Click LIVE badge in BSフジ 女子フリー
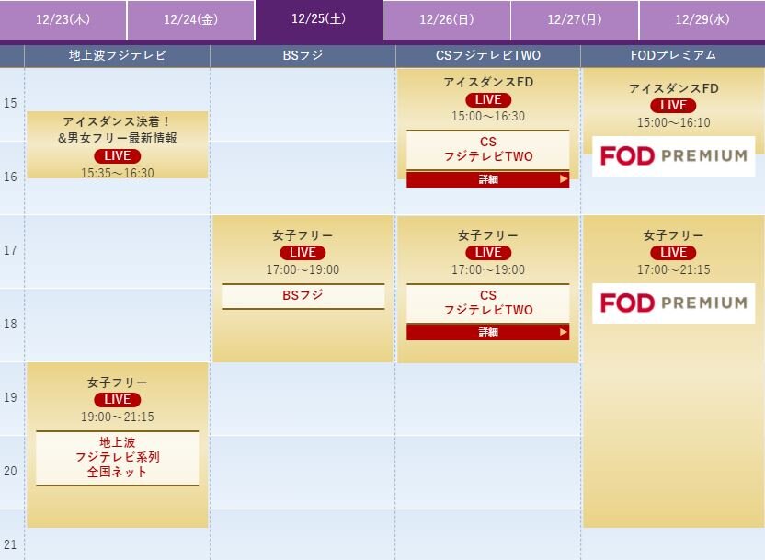The width and height of the screenshot is (765, 560). pos(303,253)
